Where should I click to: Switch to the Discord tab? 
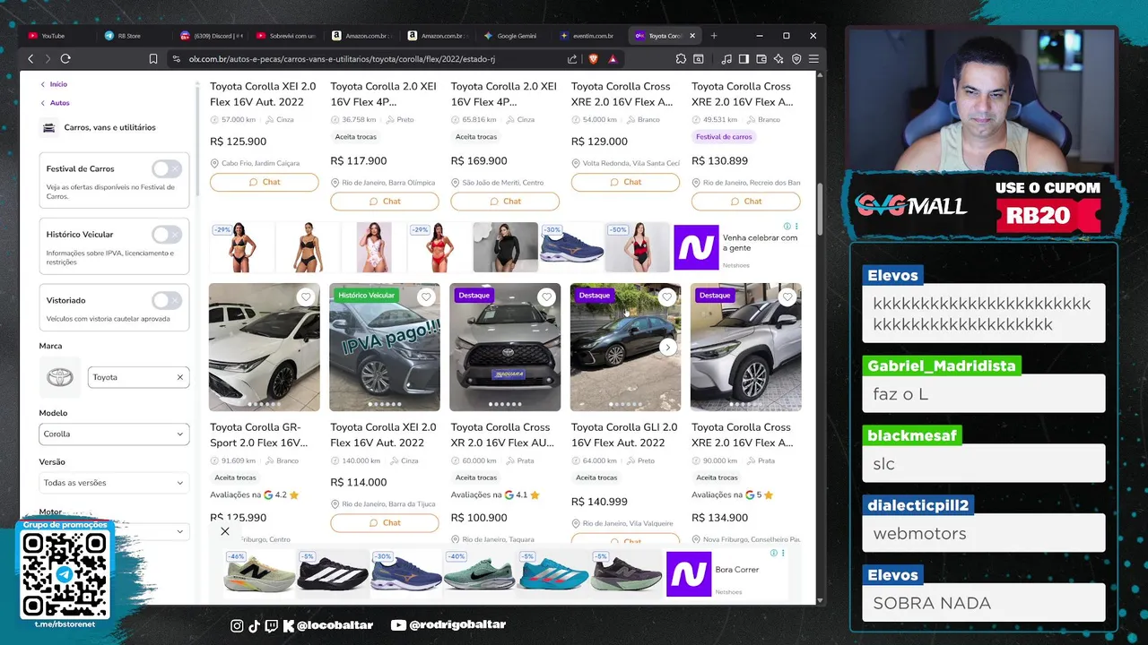tap(211, 36)
